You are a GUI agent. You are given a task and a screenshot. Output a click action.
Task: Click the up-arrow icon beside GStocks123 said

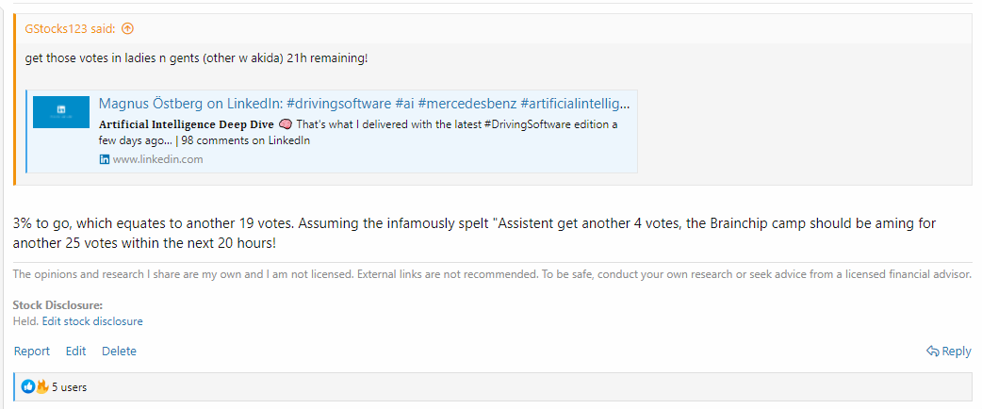tap(127, 28)
